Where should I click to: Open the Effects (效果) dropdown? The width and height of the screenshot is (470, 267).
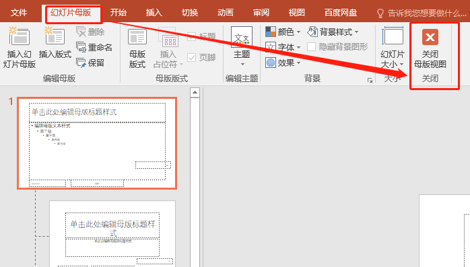point(283,63)
